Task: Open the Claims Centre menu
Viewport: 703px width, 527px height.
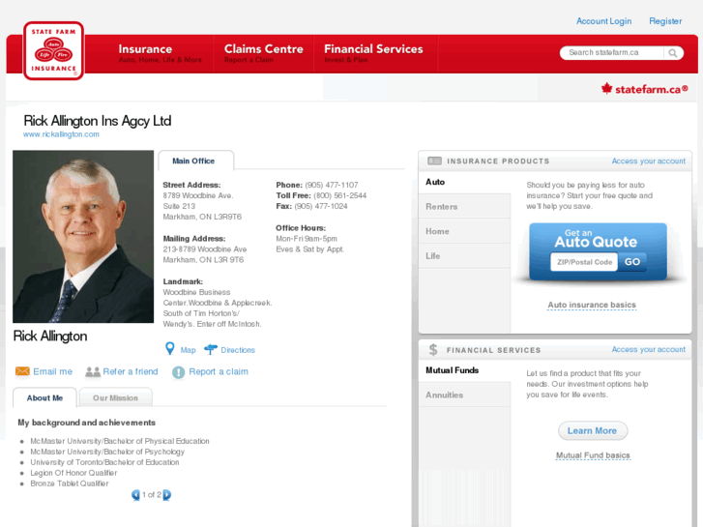Action: coord(264,53)
